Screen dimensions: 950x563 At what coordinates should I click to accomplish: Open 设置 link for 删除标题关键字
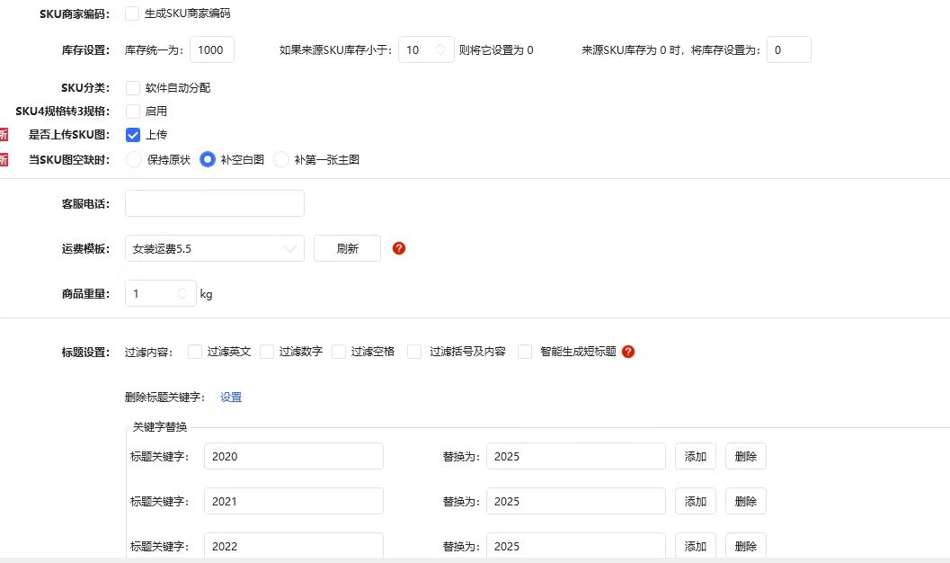click(231, 397)
